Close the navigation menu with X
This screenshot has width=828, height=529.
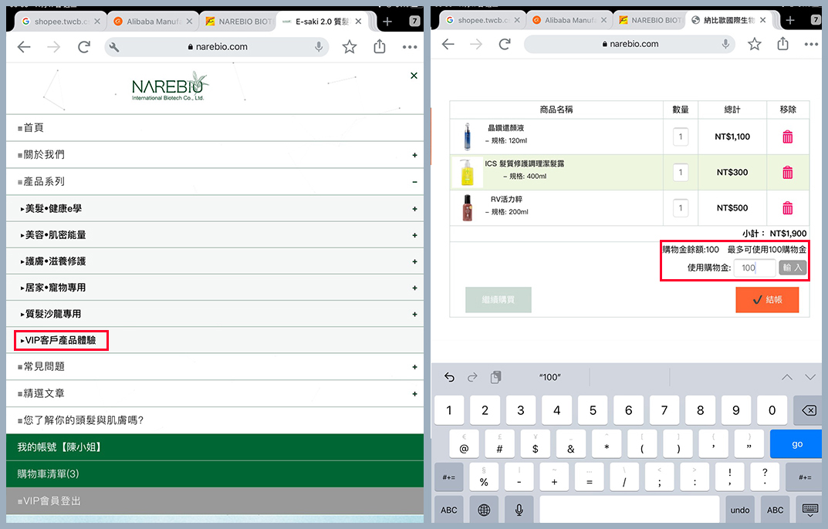[414, 76]
